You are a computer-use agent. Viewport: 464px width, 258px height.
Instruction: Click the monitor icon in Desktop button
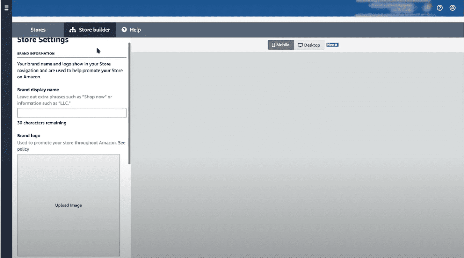(x=300, y=45)
